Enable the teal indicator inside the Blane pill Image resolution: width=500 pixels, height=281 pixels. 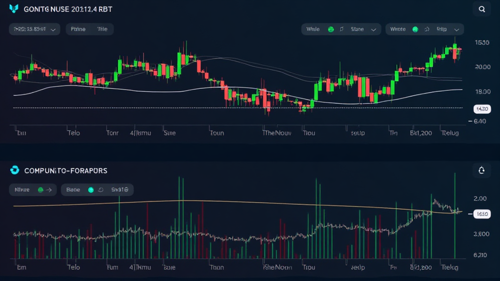click(x=90, y=189)
